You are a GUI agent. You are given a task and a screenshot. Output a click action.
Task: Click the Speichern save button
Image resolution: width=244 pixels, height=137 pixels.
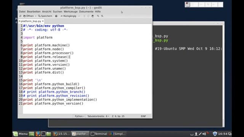pyautogui.click(x=45, y=16)
